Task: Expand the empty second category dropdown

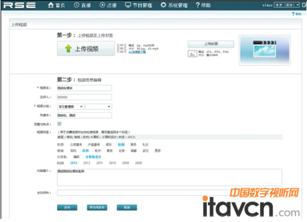Action: pyautogui.click(x=99, y=106)
